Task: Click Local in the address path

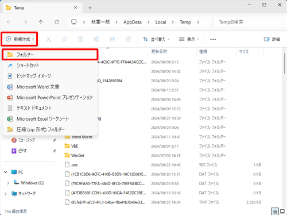Action: pos(161,22)
